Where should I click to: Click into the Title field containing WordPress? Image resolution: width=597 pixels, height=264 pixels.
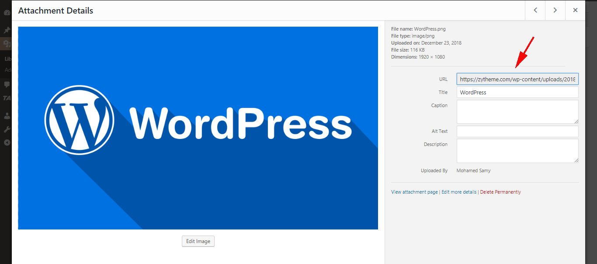click(517, 92)
